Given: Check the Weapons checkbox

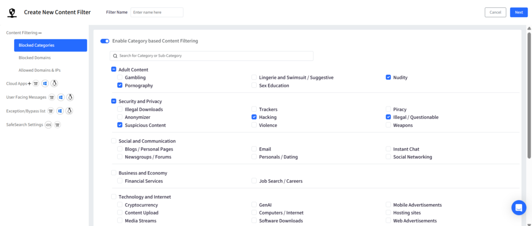Looking at the screenshot, I should pos(388,125).
